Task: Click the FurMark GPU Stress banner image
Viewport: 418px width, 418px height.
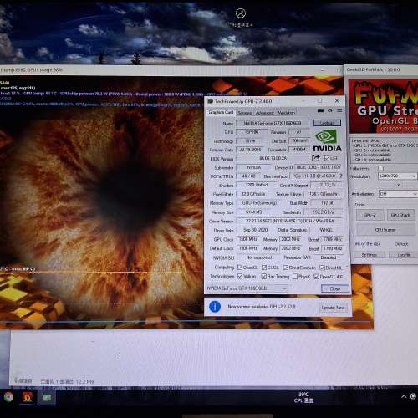Action: point(384,106)
